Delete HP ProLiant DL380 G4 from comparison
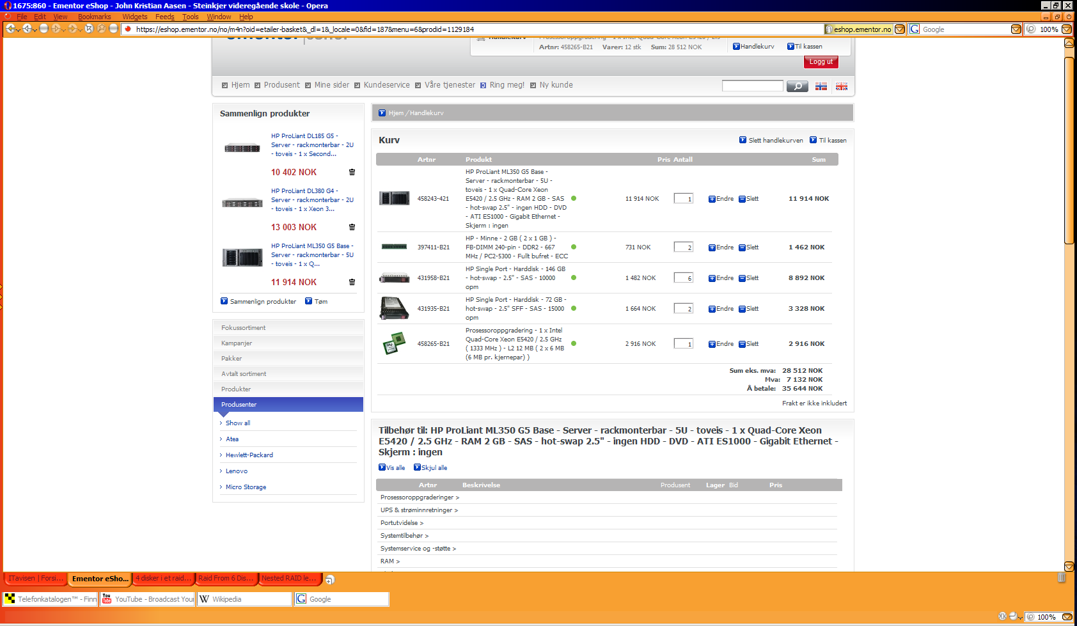The width and height of the screenshot is (1077, 626). coord(352,227)
